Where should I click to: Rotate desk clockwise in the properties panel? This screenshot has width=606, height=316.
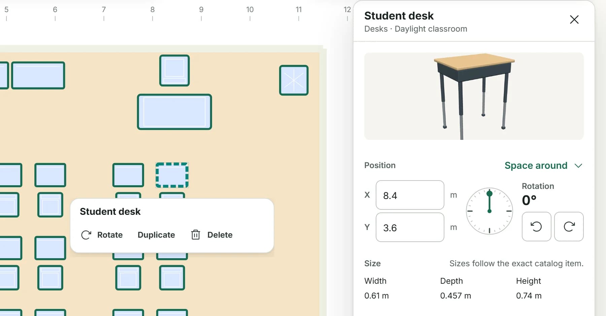pos(569,227)
